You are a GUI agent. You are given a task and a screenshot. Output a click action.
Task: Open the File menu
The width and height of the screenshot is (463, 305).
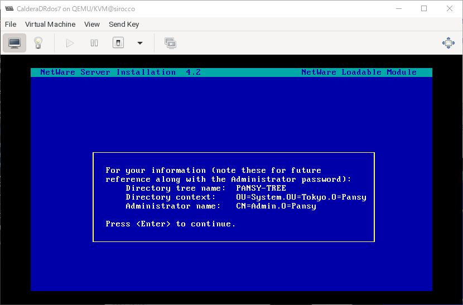11,24
